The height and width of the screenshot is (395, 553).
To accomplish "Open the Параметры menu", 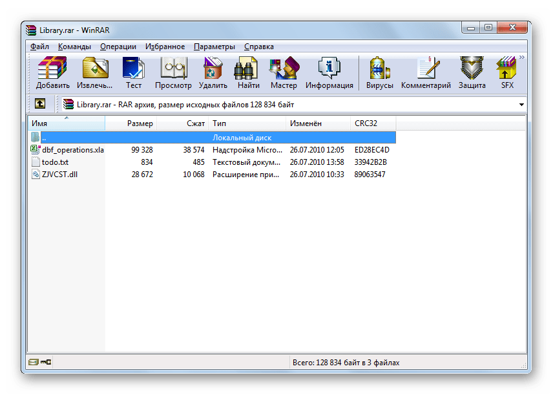I will pyautogui.click(x=214, y=47).
